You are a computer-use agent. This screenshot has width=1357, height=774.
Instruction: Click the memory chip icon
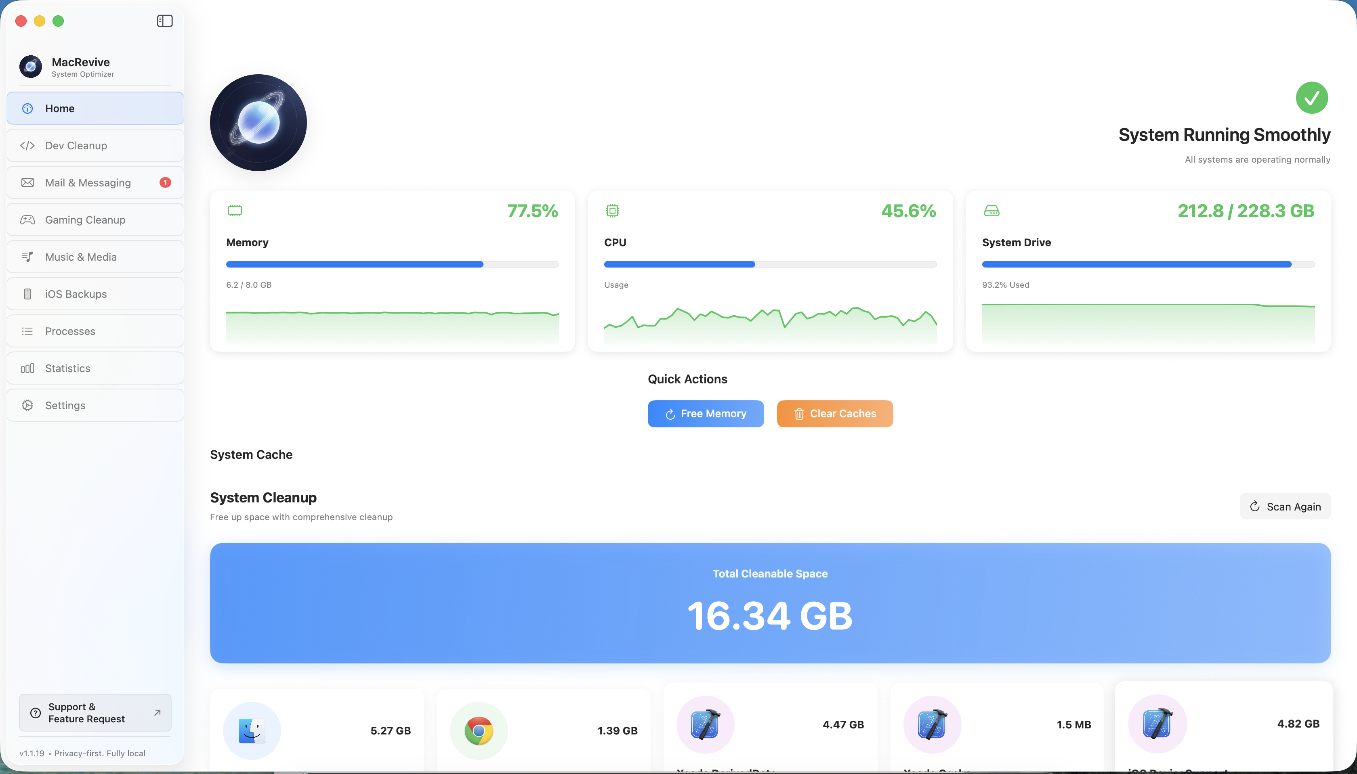tap(235, 211)
